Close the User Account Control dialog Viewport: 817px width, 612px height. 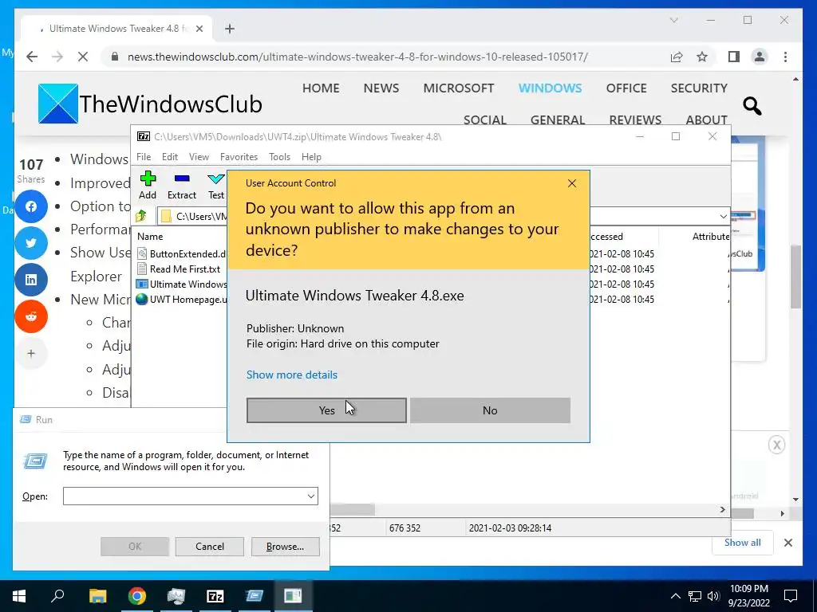(x=571, y=183)
